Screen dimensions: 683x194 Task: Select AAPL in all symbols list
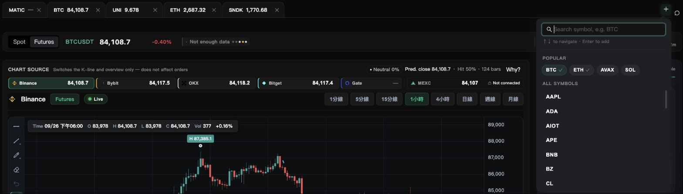coord(603,97)
